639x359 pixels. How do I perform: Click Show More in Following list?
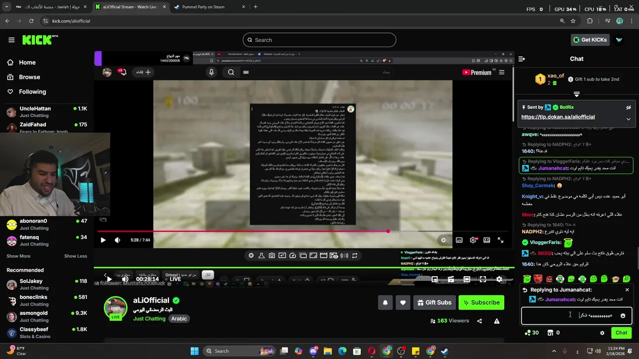tap(18, 256)
